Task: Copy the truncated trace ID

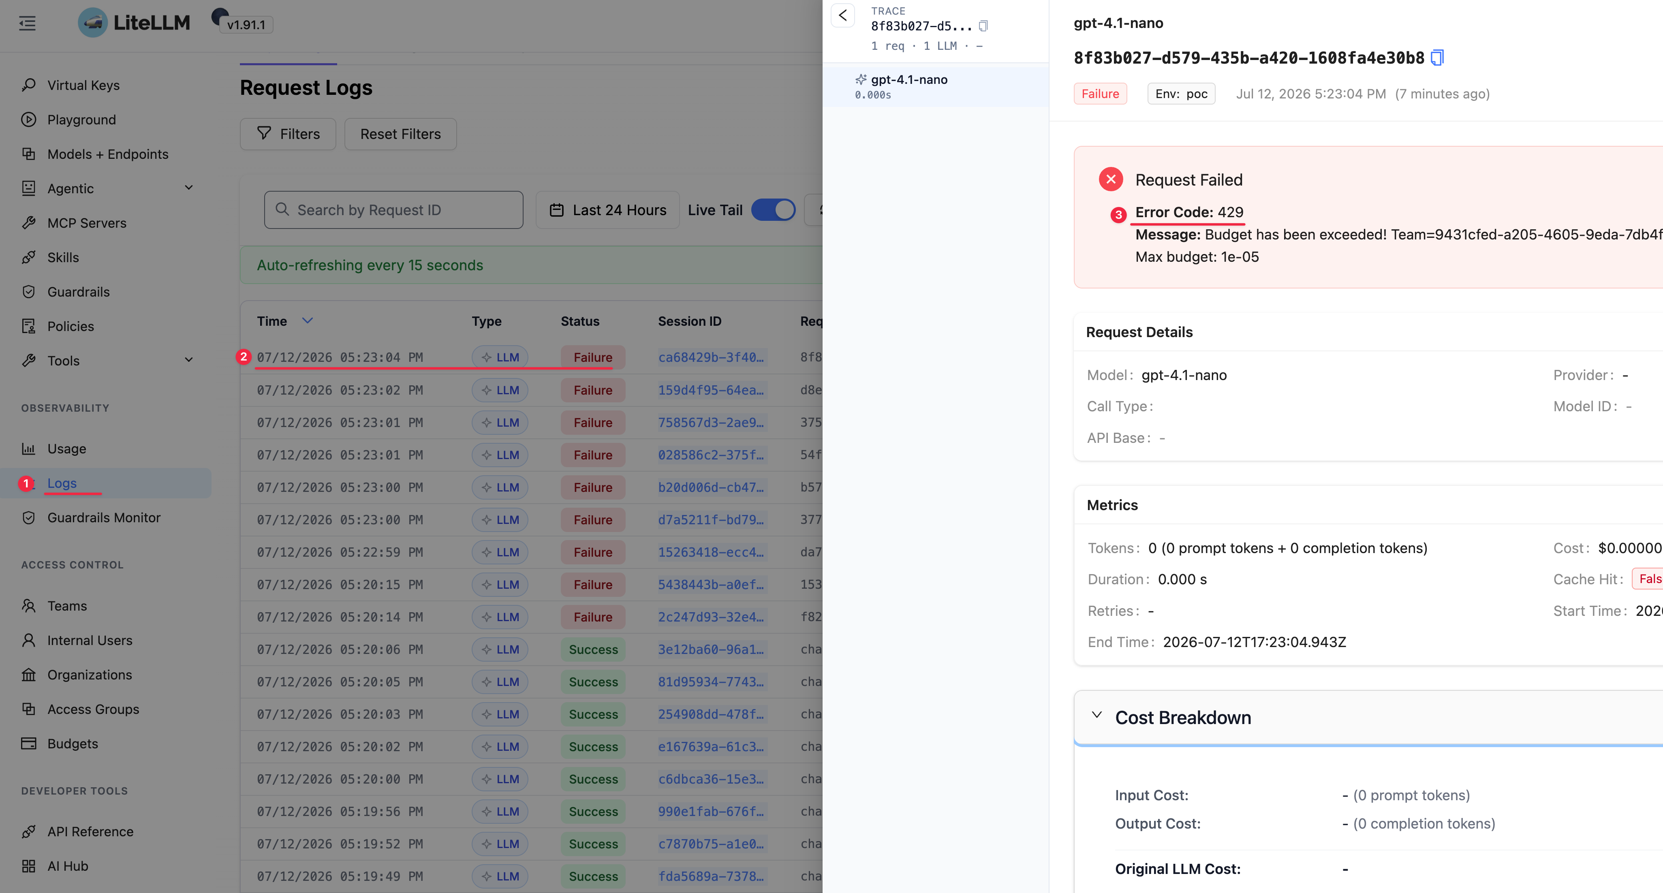Action: 983,26
